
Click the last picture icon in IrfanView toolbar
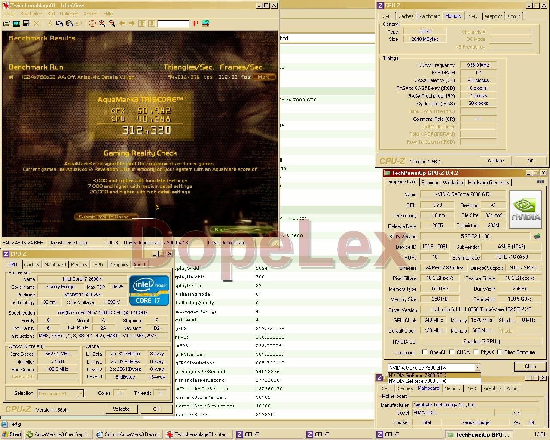[x=206, y=24]
